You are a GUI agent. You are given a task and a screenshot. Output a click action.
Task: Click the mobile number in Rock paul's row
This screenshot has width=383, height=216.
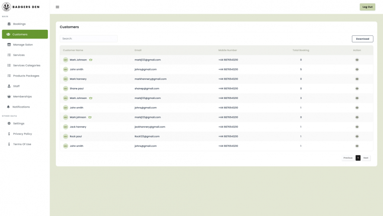228,137
